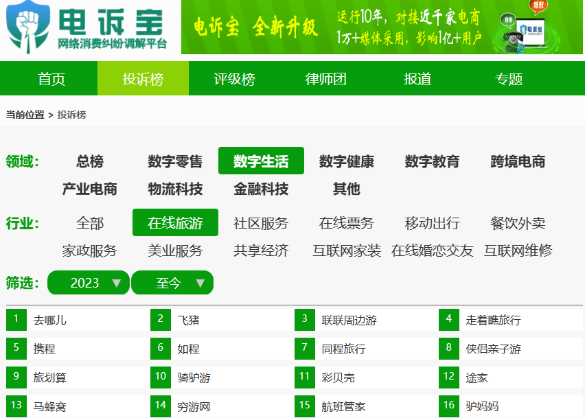585x418 pixels.
Task: Select the 跨境电商 domain filter
Action: 518,162
